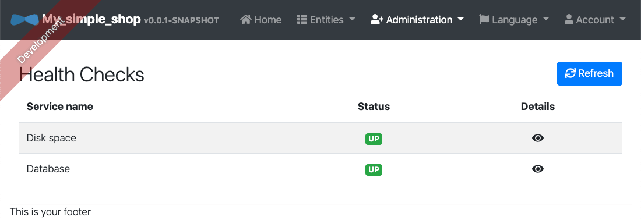The width and height of the screenshot is (641, 220).
Task: Click the Disk space UP status badge
Action: [374, 139]
